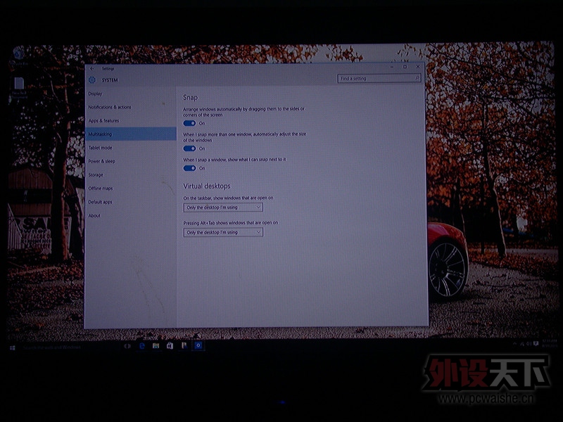This screenshot has width=563, height=422.
Task: Open the volume tray icon
Action: (x=529, y=343)
